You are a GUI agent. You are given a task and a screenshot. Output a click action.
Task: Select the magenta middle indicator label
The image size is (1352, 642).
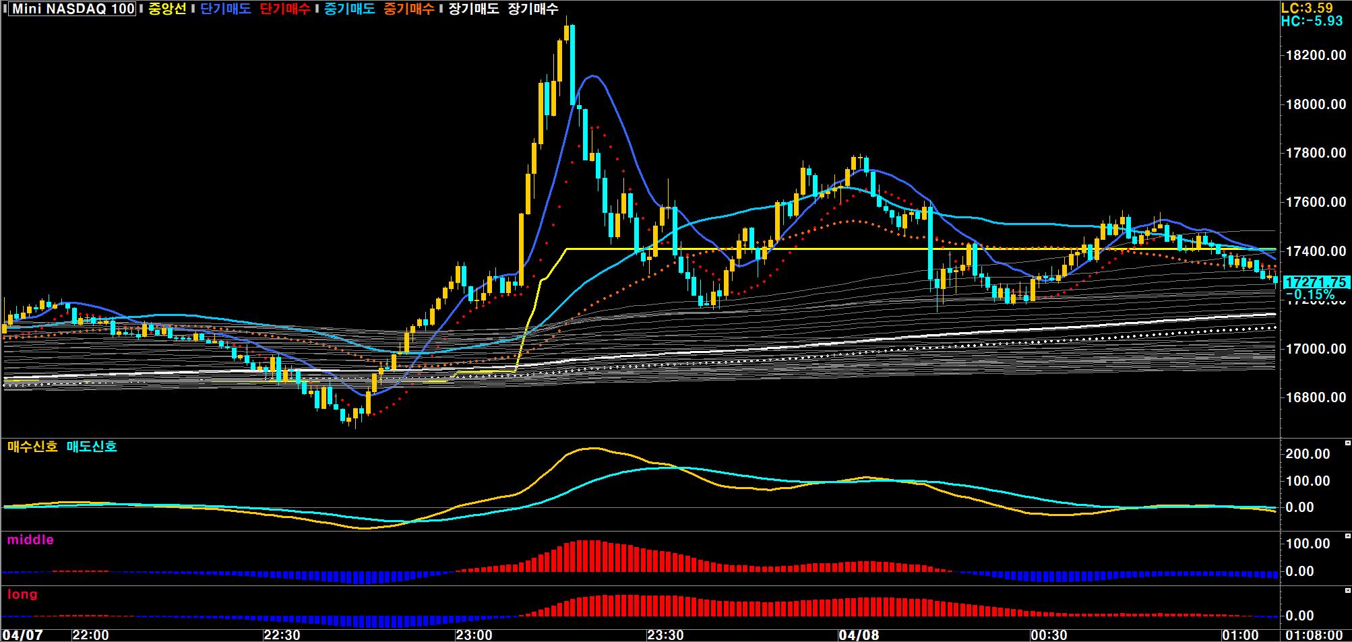[30, 540]
